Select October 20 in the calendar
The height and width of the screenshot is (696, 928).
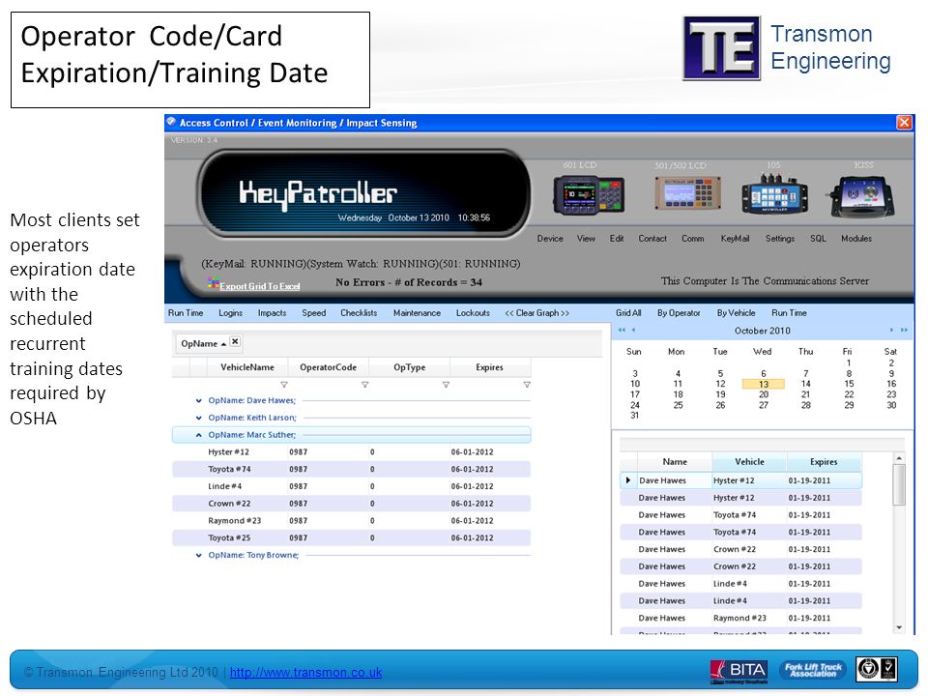[764, 394]
